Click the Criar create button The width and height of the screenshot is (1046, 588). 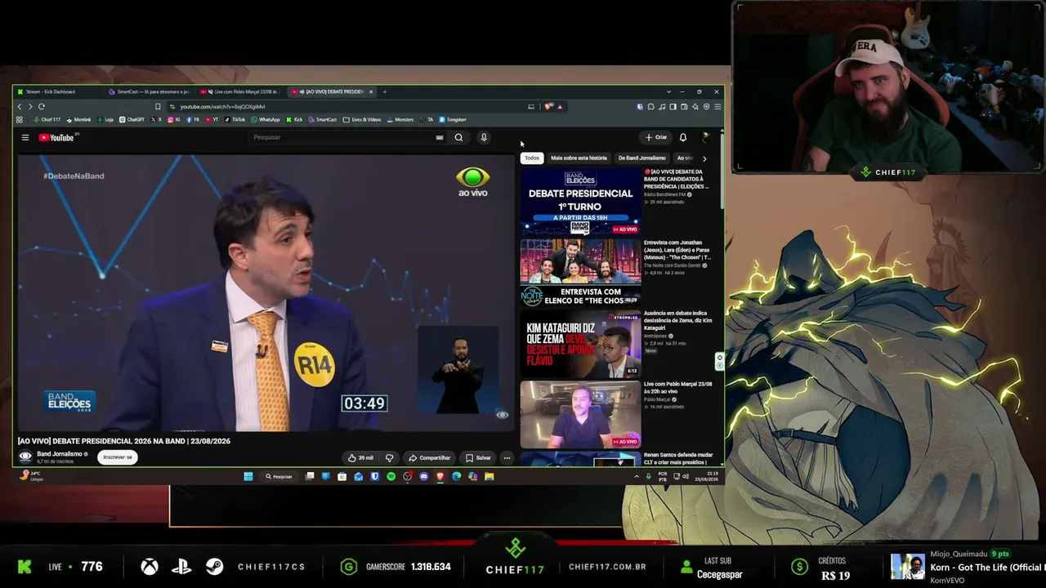[x=656, y=137]
